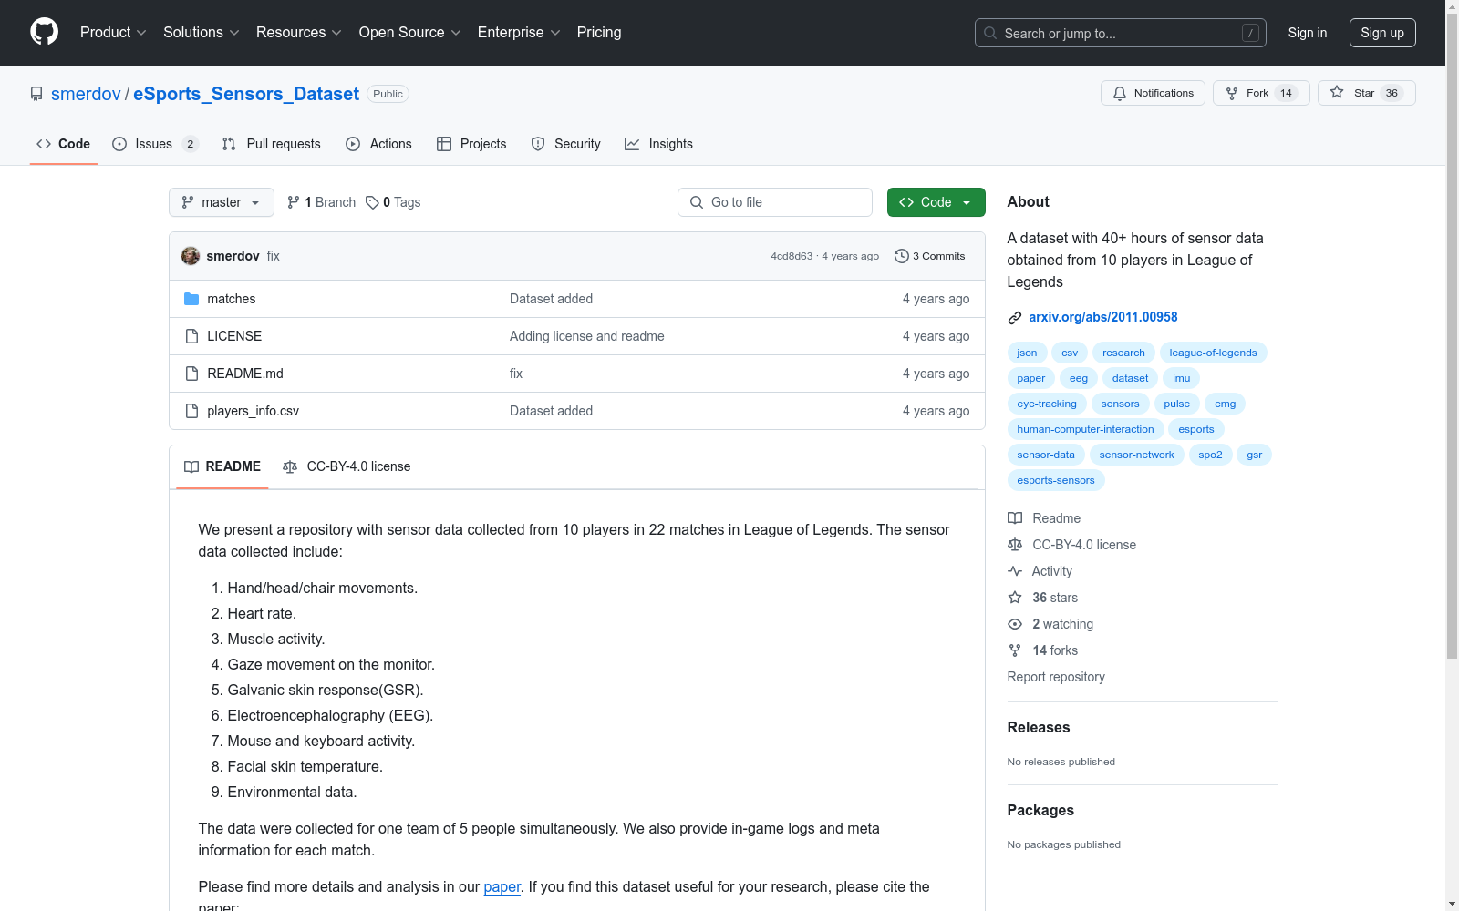The image size is (1459, 911).
Task: Click the eye-tracking topic tag
Action: (x=1047, y=404)
